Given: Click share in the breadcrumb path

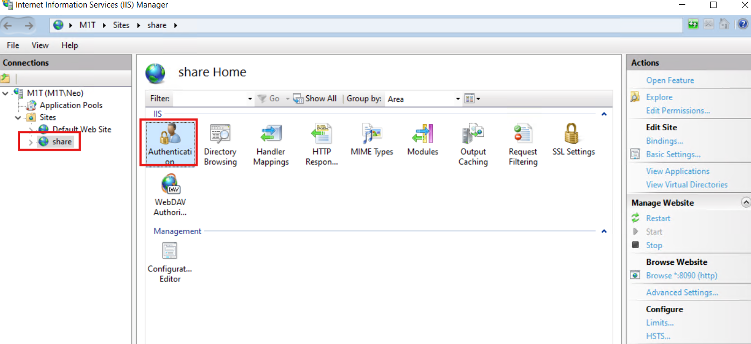Looking at the screenshot, I should (157, 25).
